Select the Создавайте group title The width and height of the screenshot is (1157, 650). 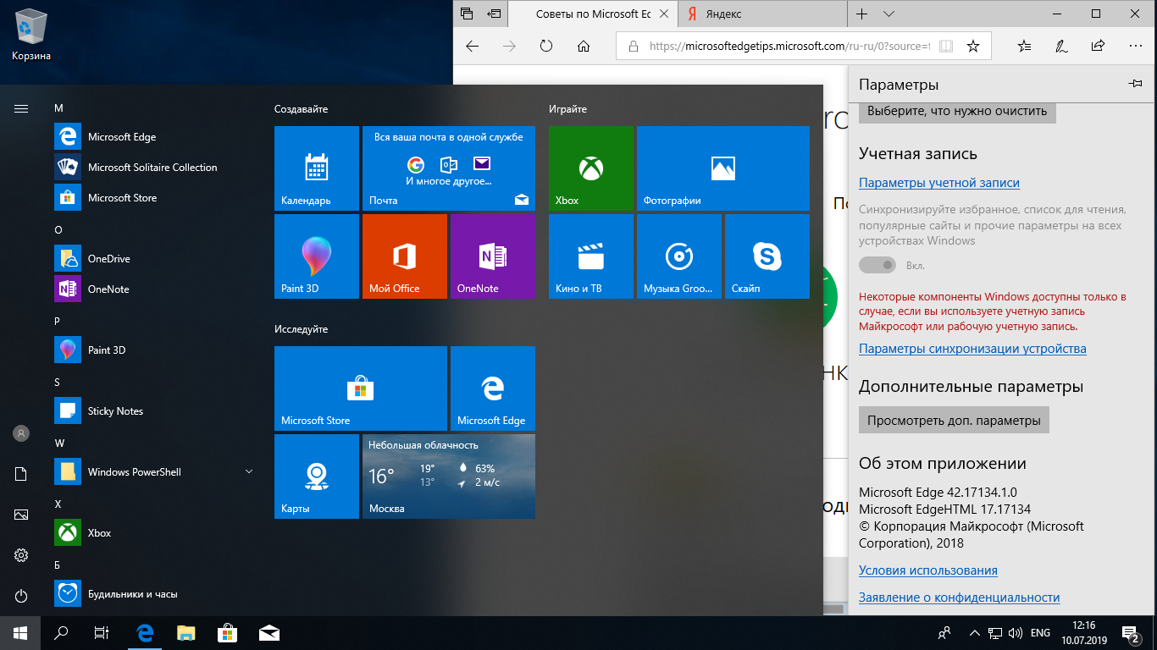pyautogui.click(x=301, y=109)
